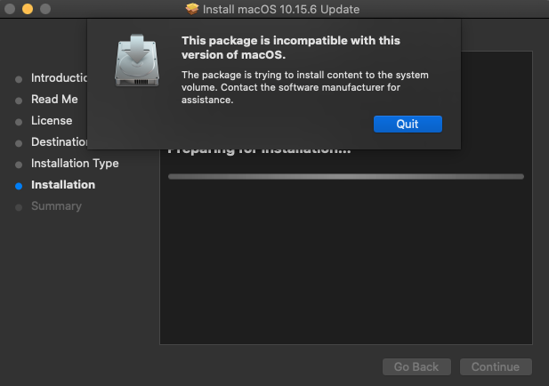Select the Read Me step
Viewport: 549px width, 386px height.
point(54,100)
